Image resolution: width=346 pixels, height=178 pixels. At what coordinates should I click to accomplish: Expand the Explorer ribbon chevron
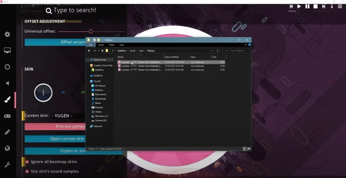click(x=245, y=45)
